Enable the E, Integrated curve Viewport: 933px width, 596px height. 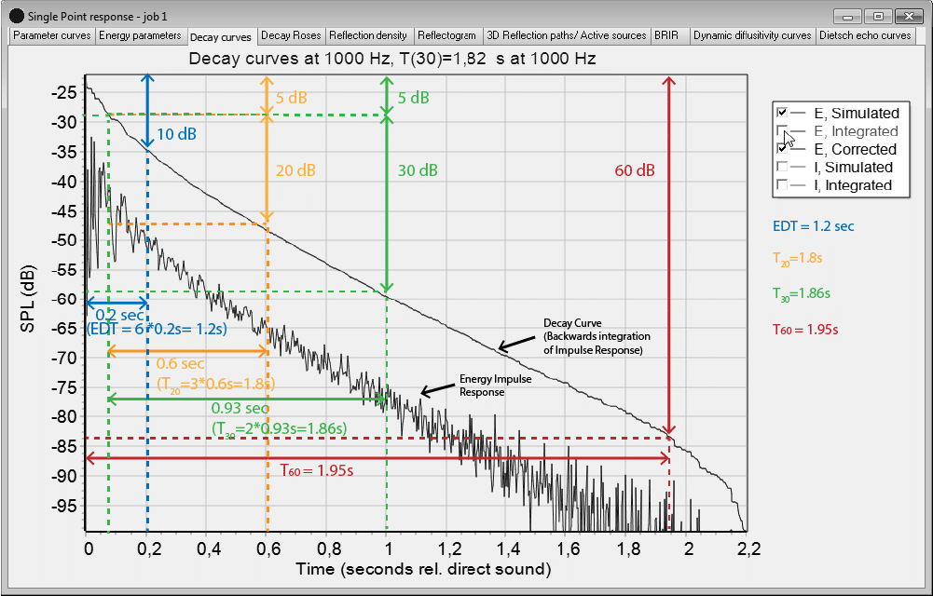click(x=783, y=131)
